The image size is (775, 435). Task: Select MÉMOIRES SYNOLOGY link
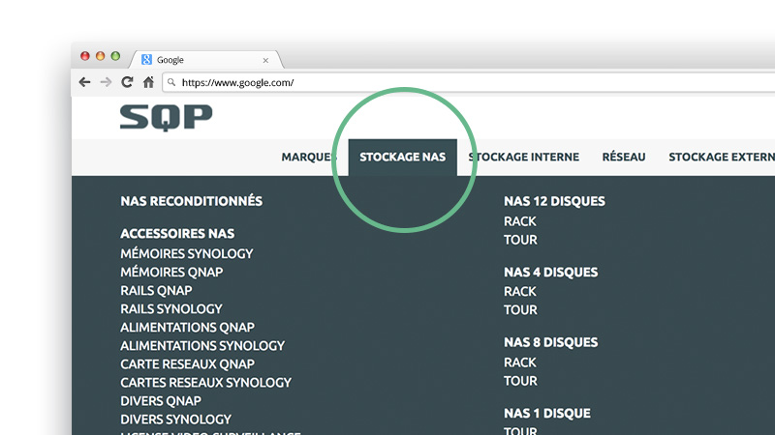187,253
